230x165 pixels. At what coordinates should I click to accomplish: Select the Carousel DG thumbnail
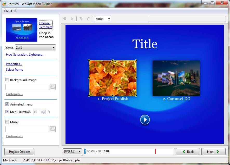click(176, 78)
